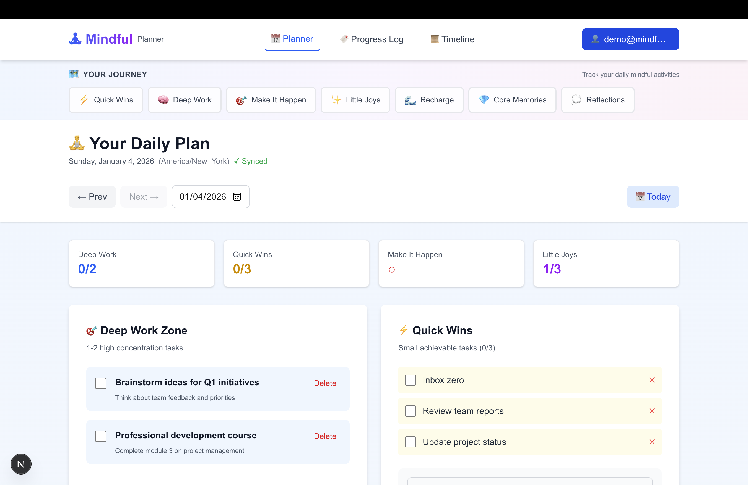The width and height of the screenshot is (748, 485).
Task: Go to the previous day with Prev
Action: coord(92,197)
